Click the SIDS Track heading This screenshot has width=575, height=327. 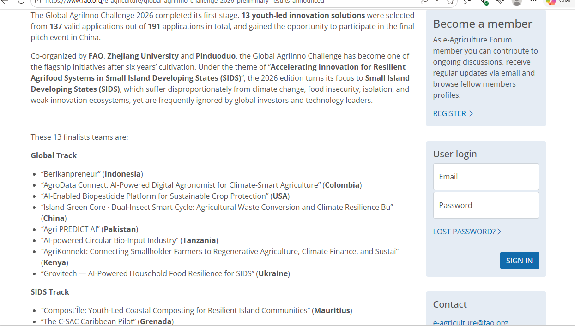50,292
